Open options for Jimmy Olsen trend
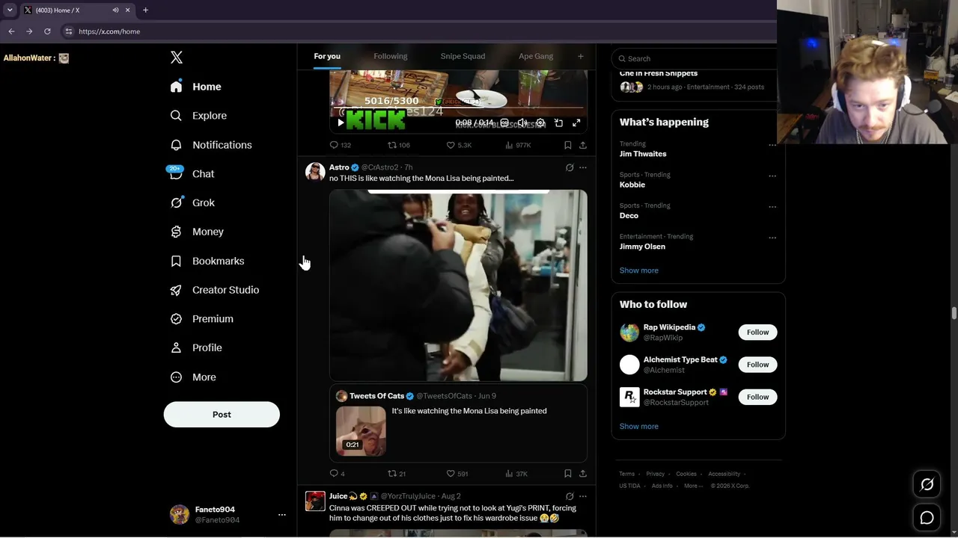 [x=772, y=238]
